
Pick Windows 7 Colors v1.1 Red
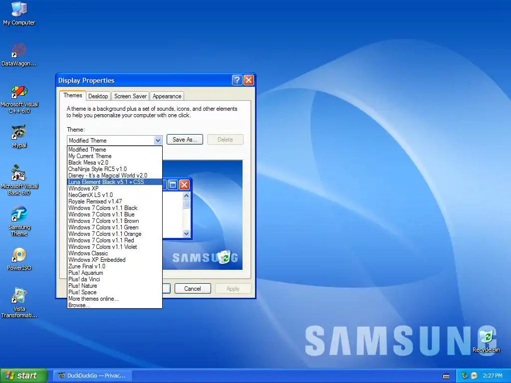(x=115, y=240)
